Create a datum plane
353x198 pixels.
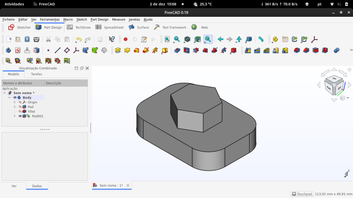(x=67, y=50)
